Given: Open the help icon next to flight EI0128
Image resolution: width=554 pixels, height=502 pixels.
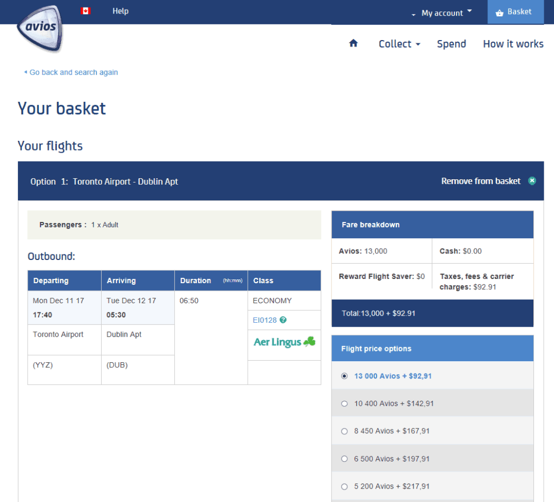Looking at the screenshot, I should coord(282,320).
